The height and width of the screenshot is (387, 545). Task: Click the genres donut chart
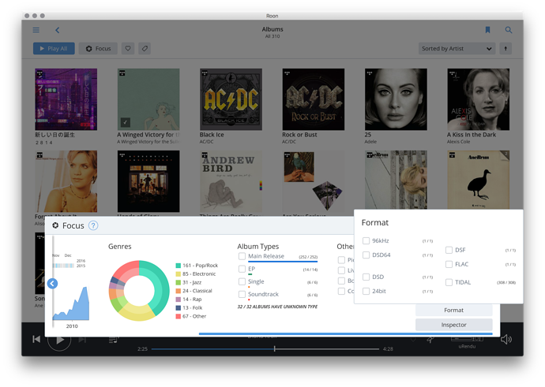point(139,291)
